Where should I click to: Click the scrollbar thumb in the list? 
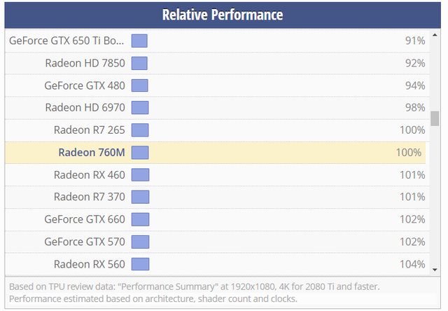point(435,118)
